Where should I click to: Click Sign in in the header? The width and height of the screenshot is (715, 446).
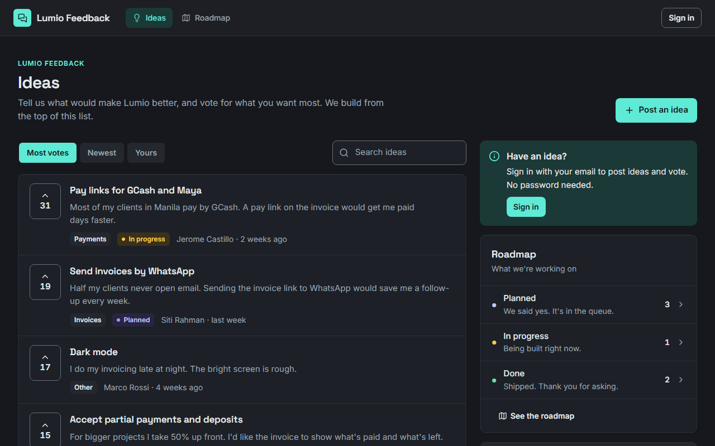(x=681, y=18)
